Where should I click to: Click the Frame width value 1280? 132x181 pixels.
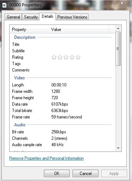coord(56,91)
